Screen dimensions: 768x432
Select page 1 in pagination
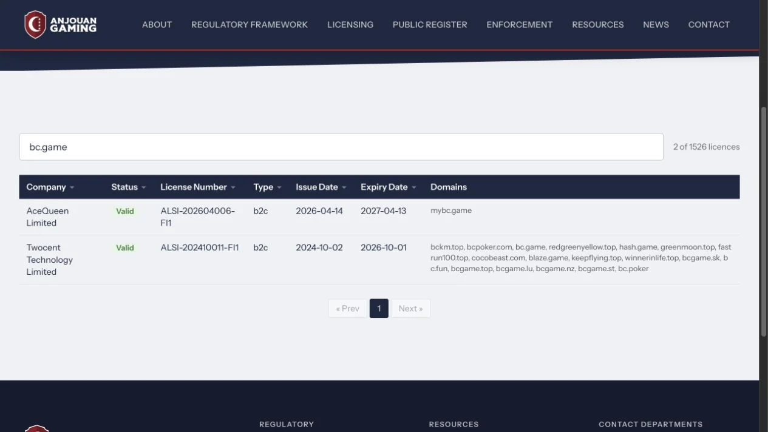pos(379,308)
